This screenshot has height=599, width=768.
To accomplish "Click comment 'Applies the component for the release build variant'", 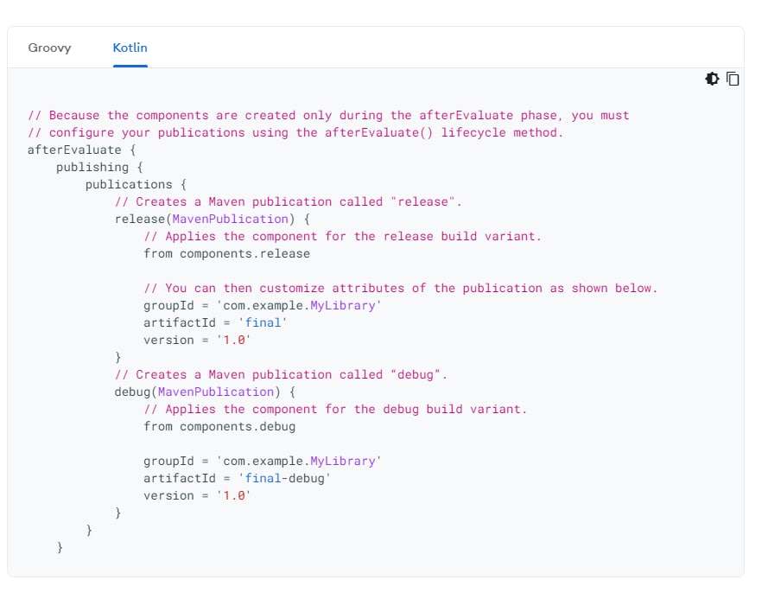I will [342, 236].
